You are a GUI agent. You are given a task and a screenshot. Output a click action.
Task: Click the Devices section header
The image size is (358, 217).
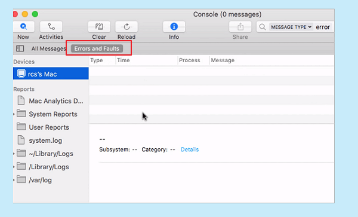pyautogui.click(x=24, y=62)
